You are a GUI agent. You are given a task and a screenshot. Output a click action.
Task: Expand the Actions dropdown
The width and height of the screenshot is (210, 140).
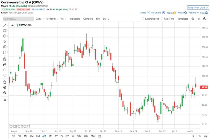coord(194,13)
